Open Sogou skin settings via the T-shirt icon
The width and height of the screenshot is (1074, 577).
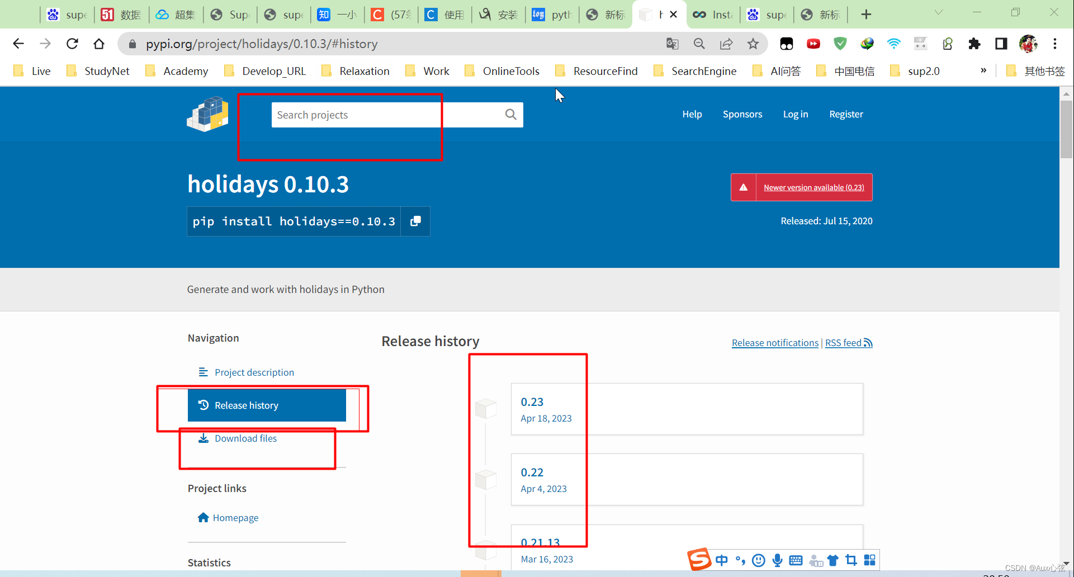[832, 560]
